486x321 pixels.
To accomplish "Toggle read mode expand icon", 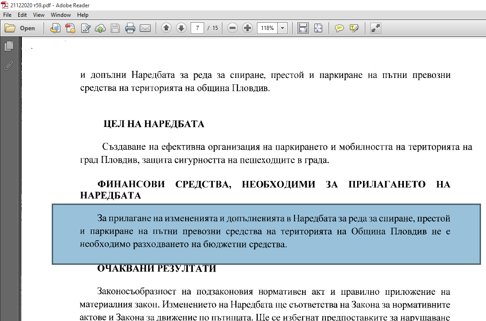I will [x=375, y=28].
